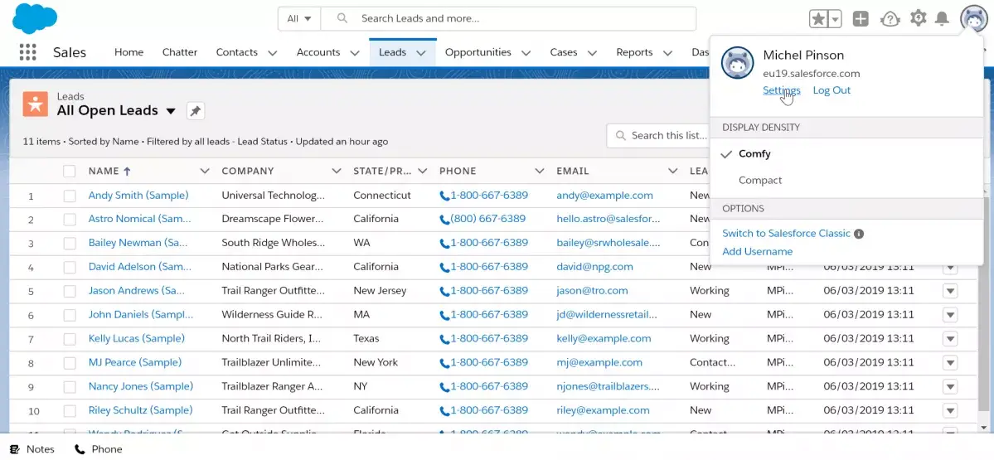The width and height of the screenshot is (994, 460).
Task: Click the info icon beside Salesforce Classic
Action: coord(859,234)
